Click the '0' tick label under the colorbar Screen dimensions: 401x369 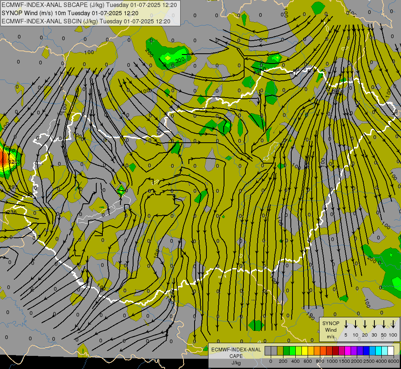271,361
